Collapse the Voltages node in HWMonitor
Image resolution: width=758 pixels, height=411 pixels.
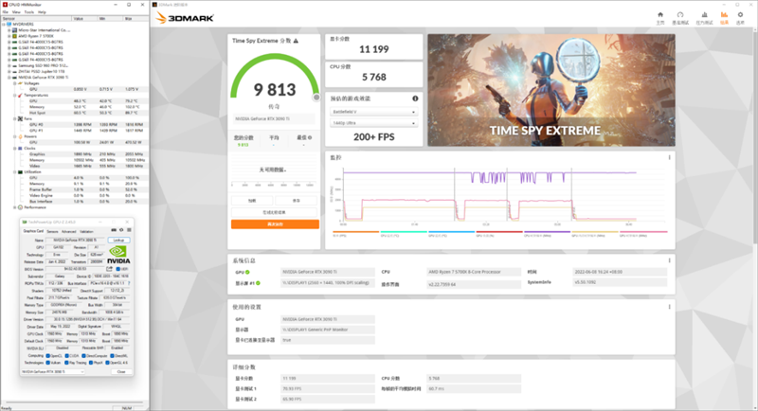pos(14,83)
